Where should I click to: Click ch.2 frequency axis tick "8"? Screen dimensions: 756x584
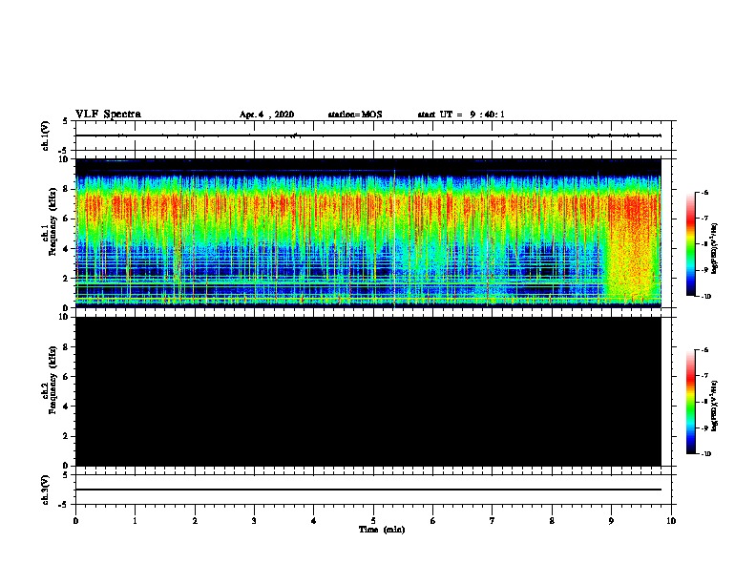click(x=67, y=347)
